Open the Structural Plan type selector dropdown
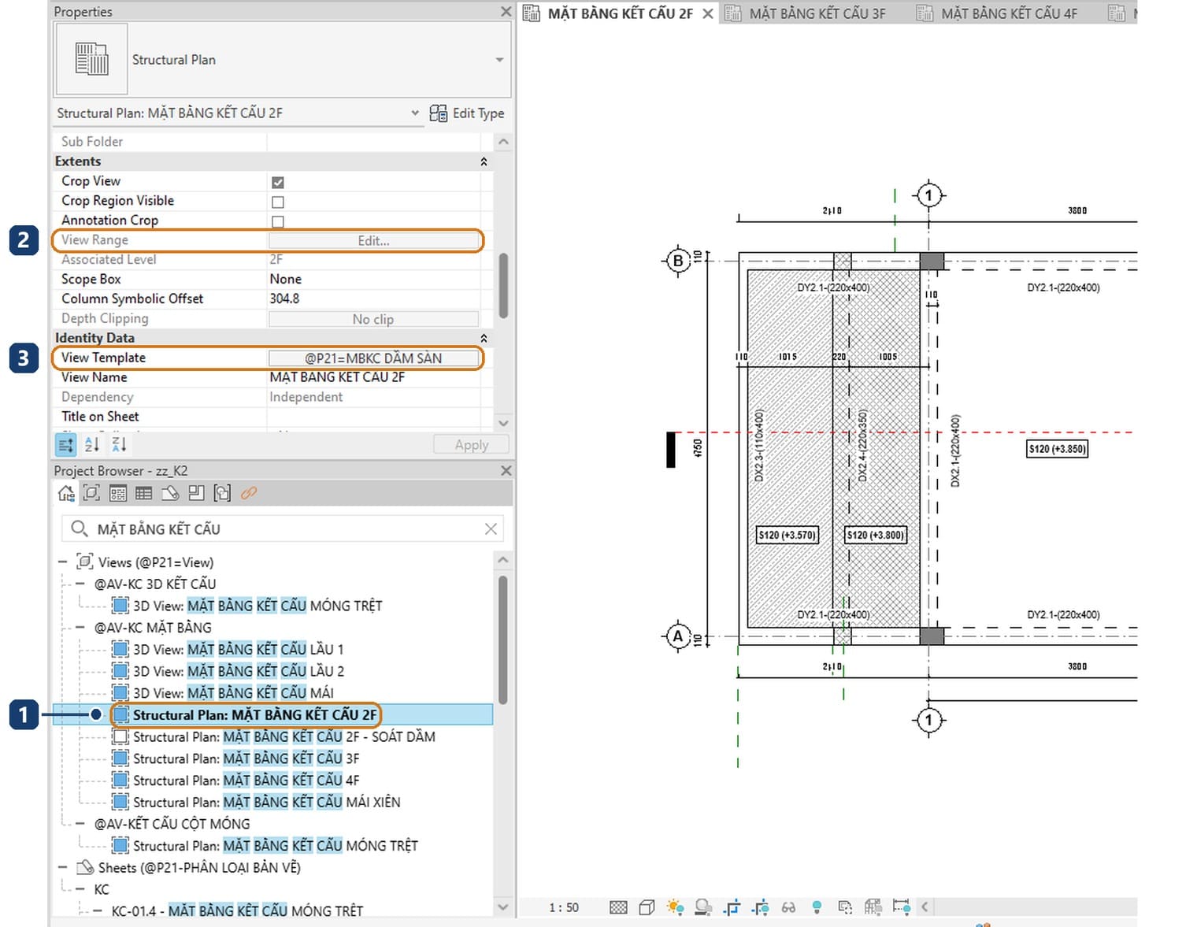This screenshot has width=1197, height=927. click(499, 60)
